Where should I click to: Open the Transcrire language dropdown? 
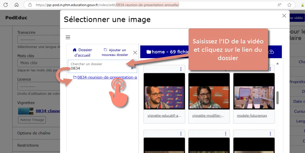click(39, 39)
